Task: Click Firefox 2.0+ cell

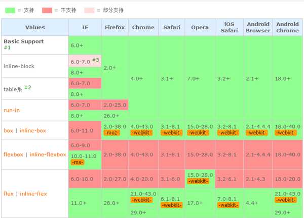Action: click(x=115, y=68)
